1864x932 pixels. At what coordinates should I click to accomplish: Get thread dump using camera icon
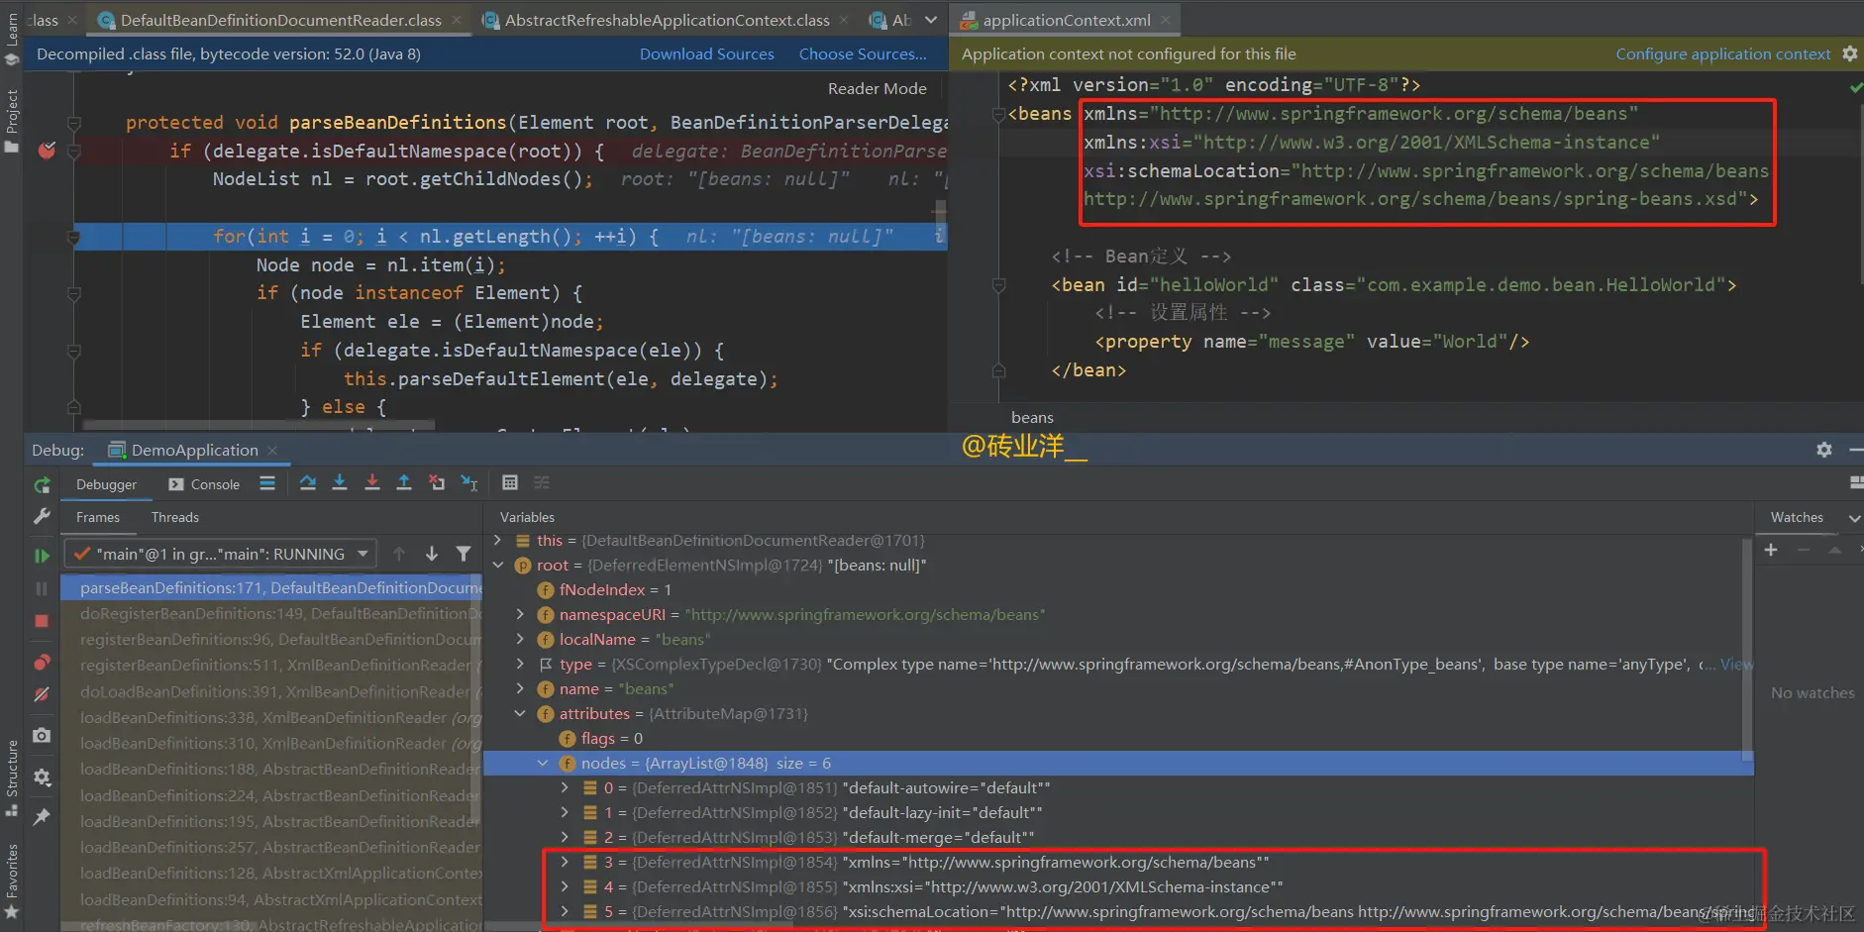point(42,735)
